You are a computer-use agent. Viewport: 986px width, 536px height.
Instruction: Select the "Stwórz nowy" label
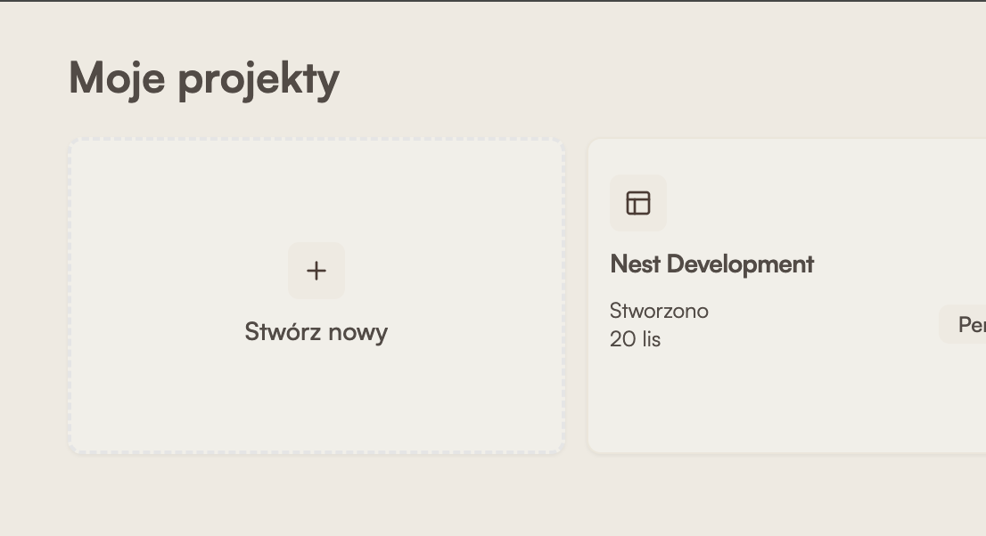pos(316,332)
